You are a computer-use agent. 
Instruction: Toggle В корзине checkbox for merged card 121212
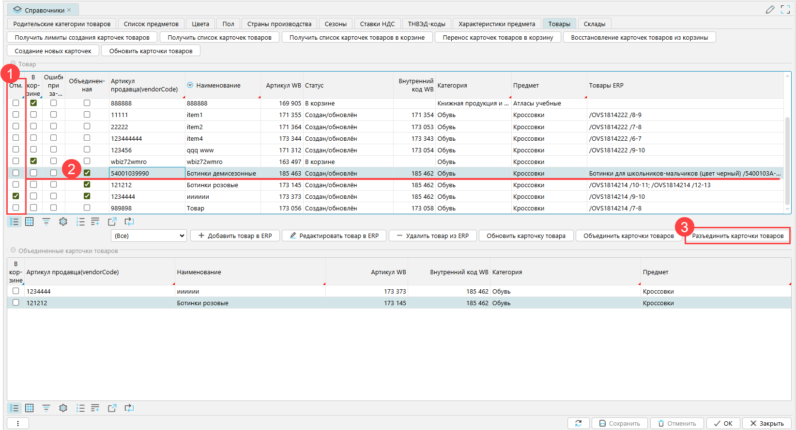(16, 302)
